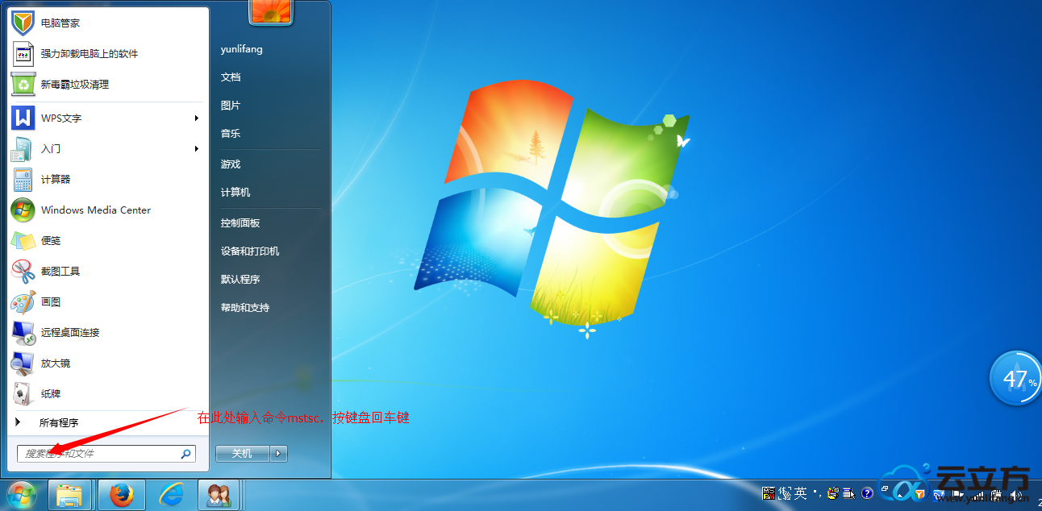Expand WPS文字 submenu arrow
The width and height of the screenshot is (1042, 511).
[197, 118]
